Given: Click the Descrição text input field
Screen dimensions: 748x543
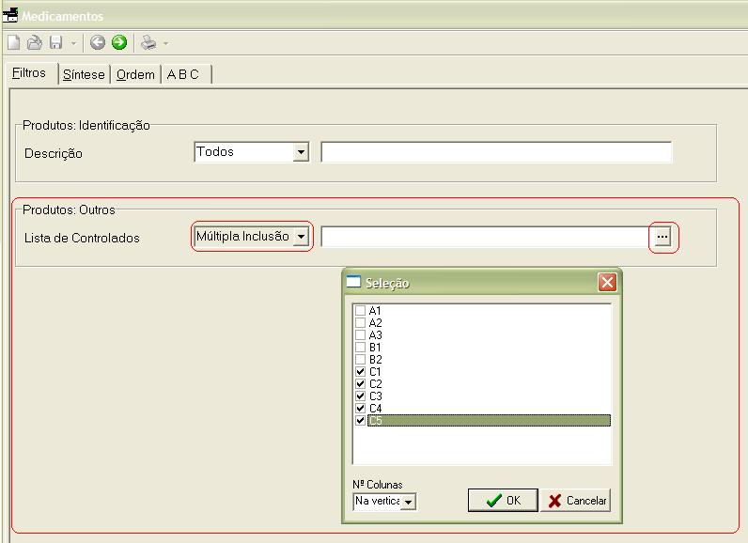Looking at the screenshot, I should (496, 152).
